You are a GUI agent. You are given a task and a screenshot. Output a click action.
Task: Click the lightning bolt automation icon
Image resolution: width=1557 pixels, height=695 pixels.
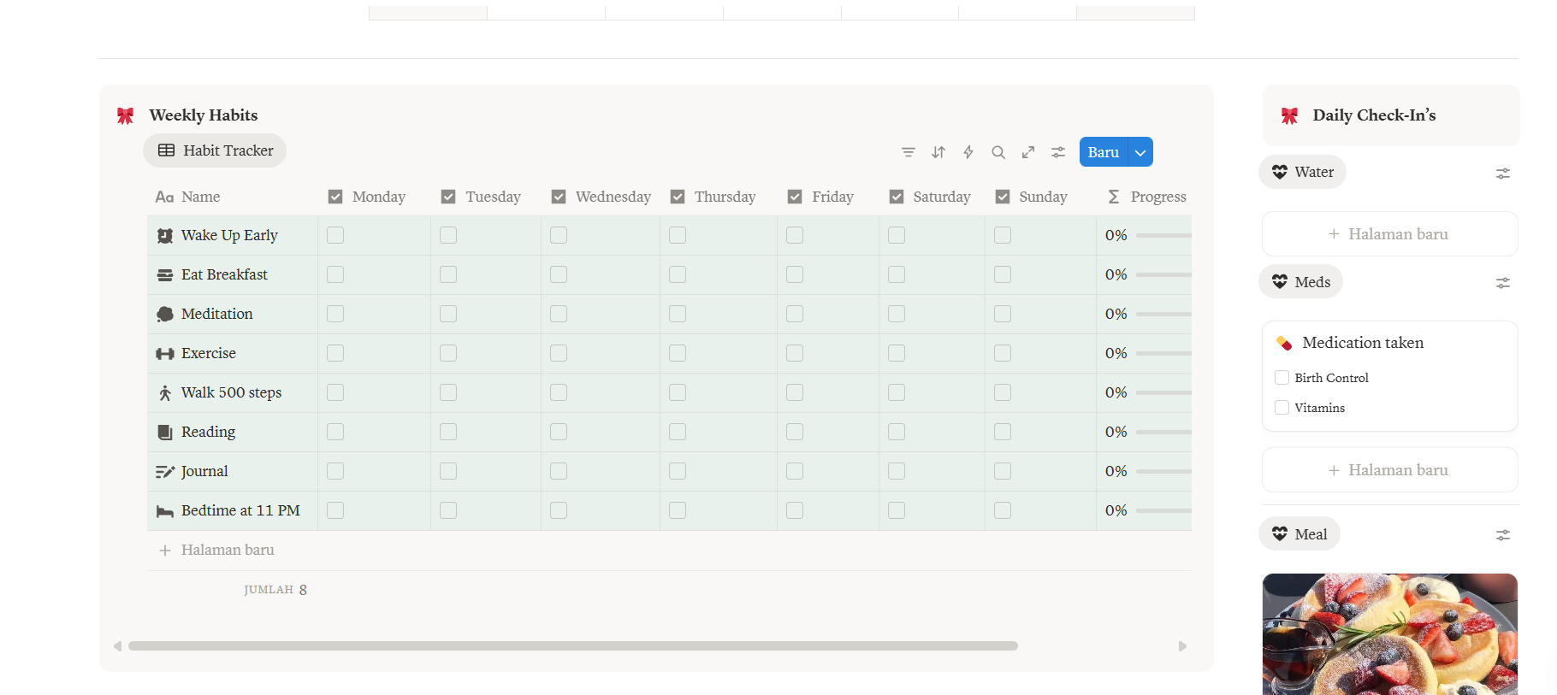tap(968, 152)
